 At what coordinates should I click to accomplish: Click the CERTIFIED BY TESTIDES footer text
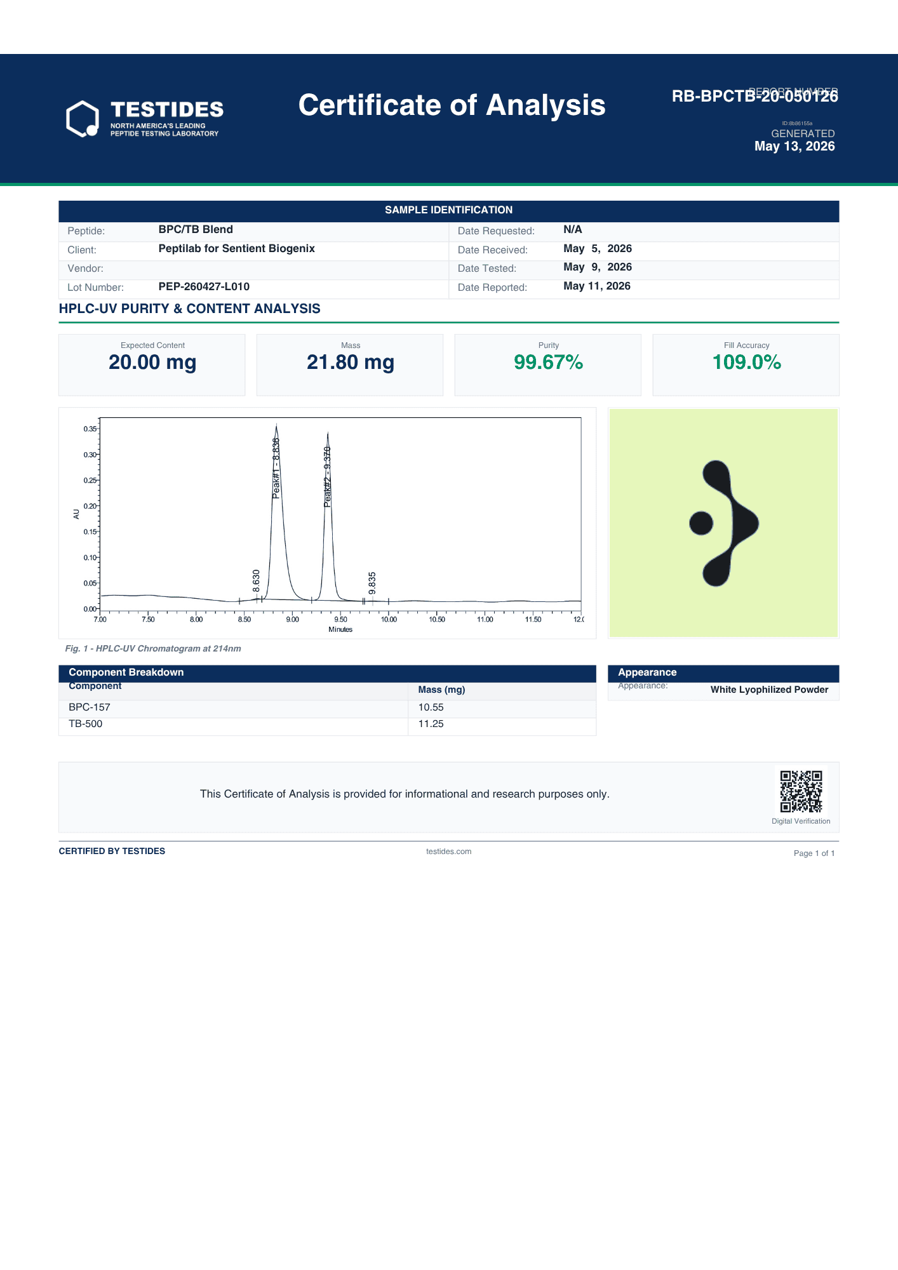tap(112, 852)
